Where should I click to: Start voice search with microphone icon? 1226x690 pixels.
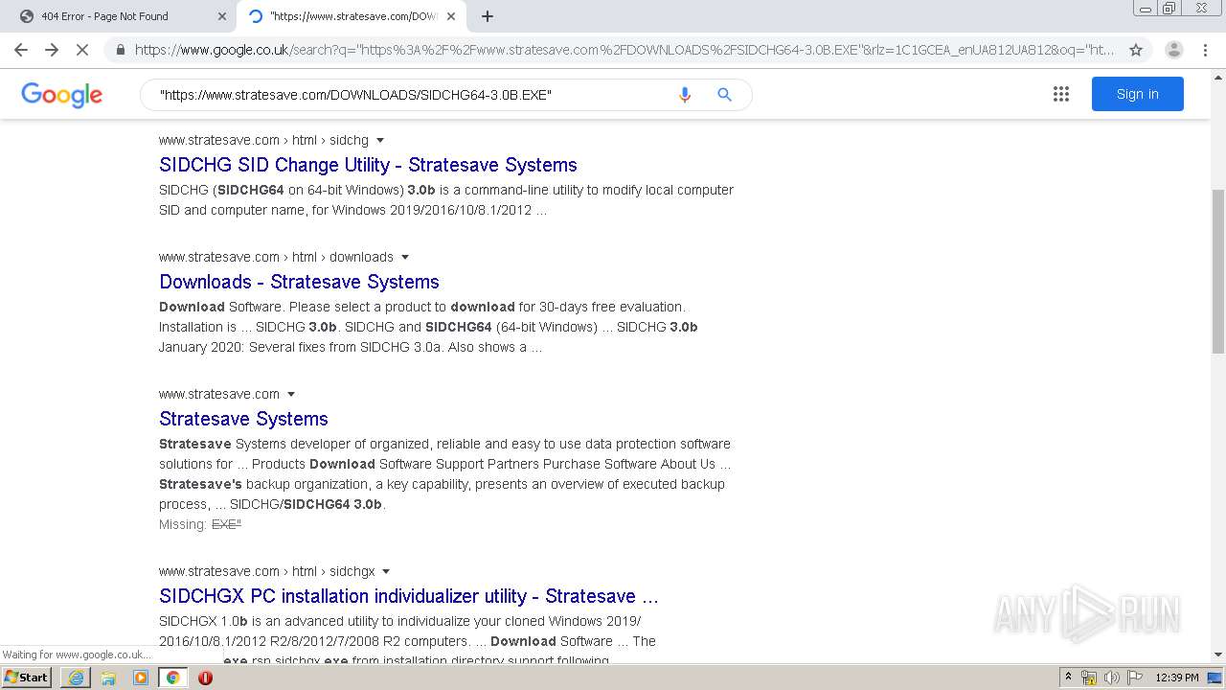point(684,94)
